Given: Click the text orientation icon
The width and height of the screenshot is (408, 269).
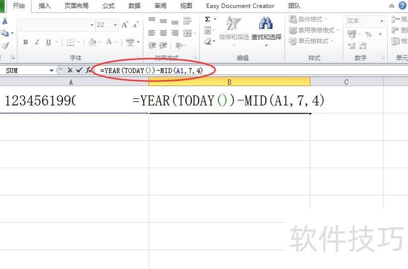Looking at the screenshot, I should [179, 46].
